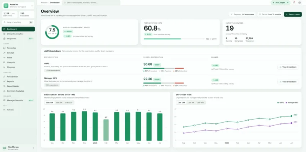
Task: Select Last 30D in eNPS Over Time
Action: pyautogui.click(x=200, y=102)
